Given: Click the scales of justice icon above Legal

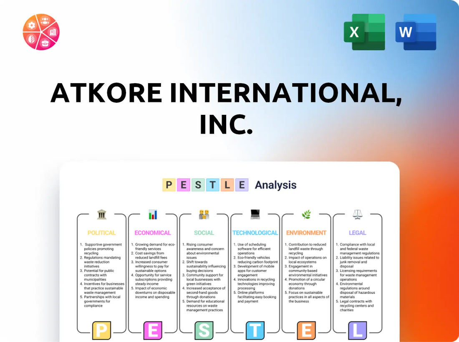Looking at the screenshot, I should tap(358, 215).
